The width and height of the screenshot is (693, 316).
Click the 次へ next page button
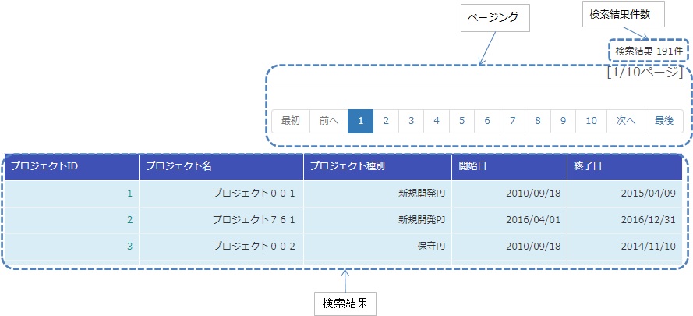tap(626, 121)
